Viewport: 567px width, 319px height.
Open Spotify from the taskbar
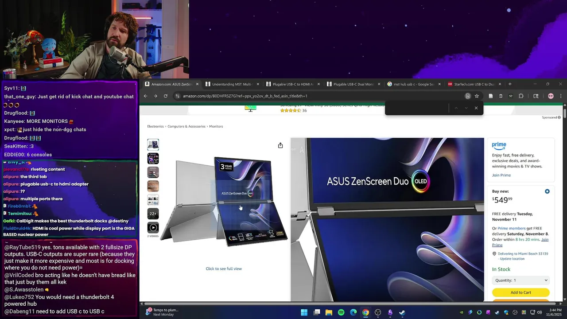coord(341,312)
